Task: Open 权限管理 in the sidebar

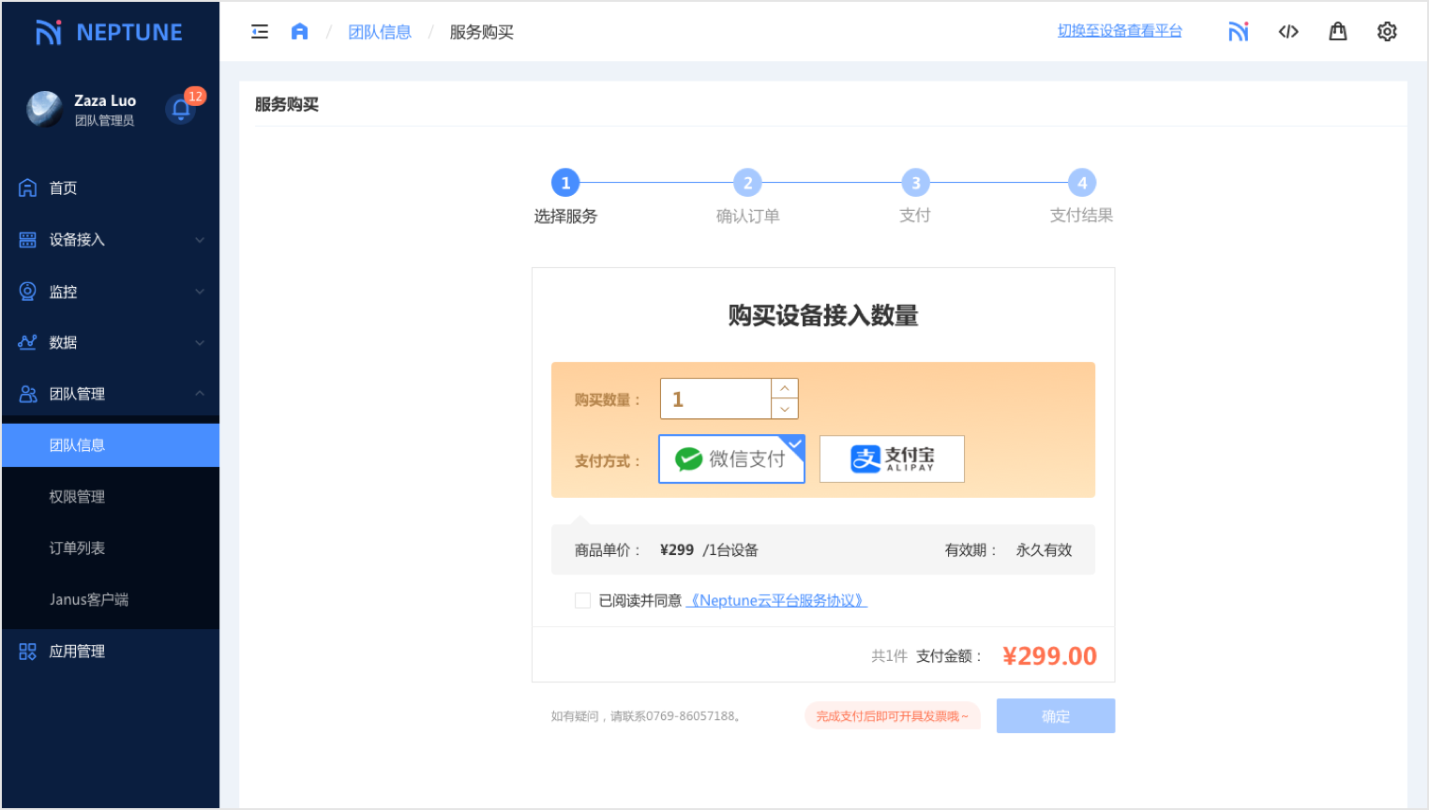Action: click(x=77, y=497)
